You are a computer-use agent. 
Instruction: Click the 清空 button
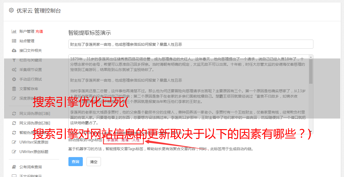(x=94, y=162)
